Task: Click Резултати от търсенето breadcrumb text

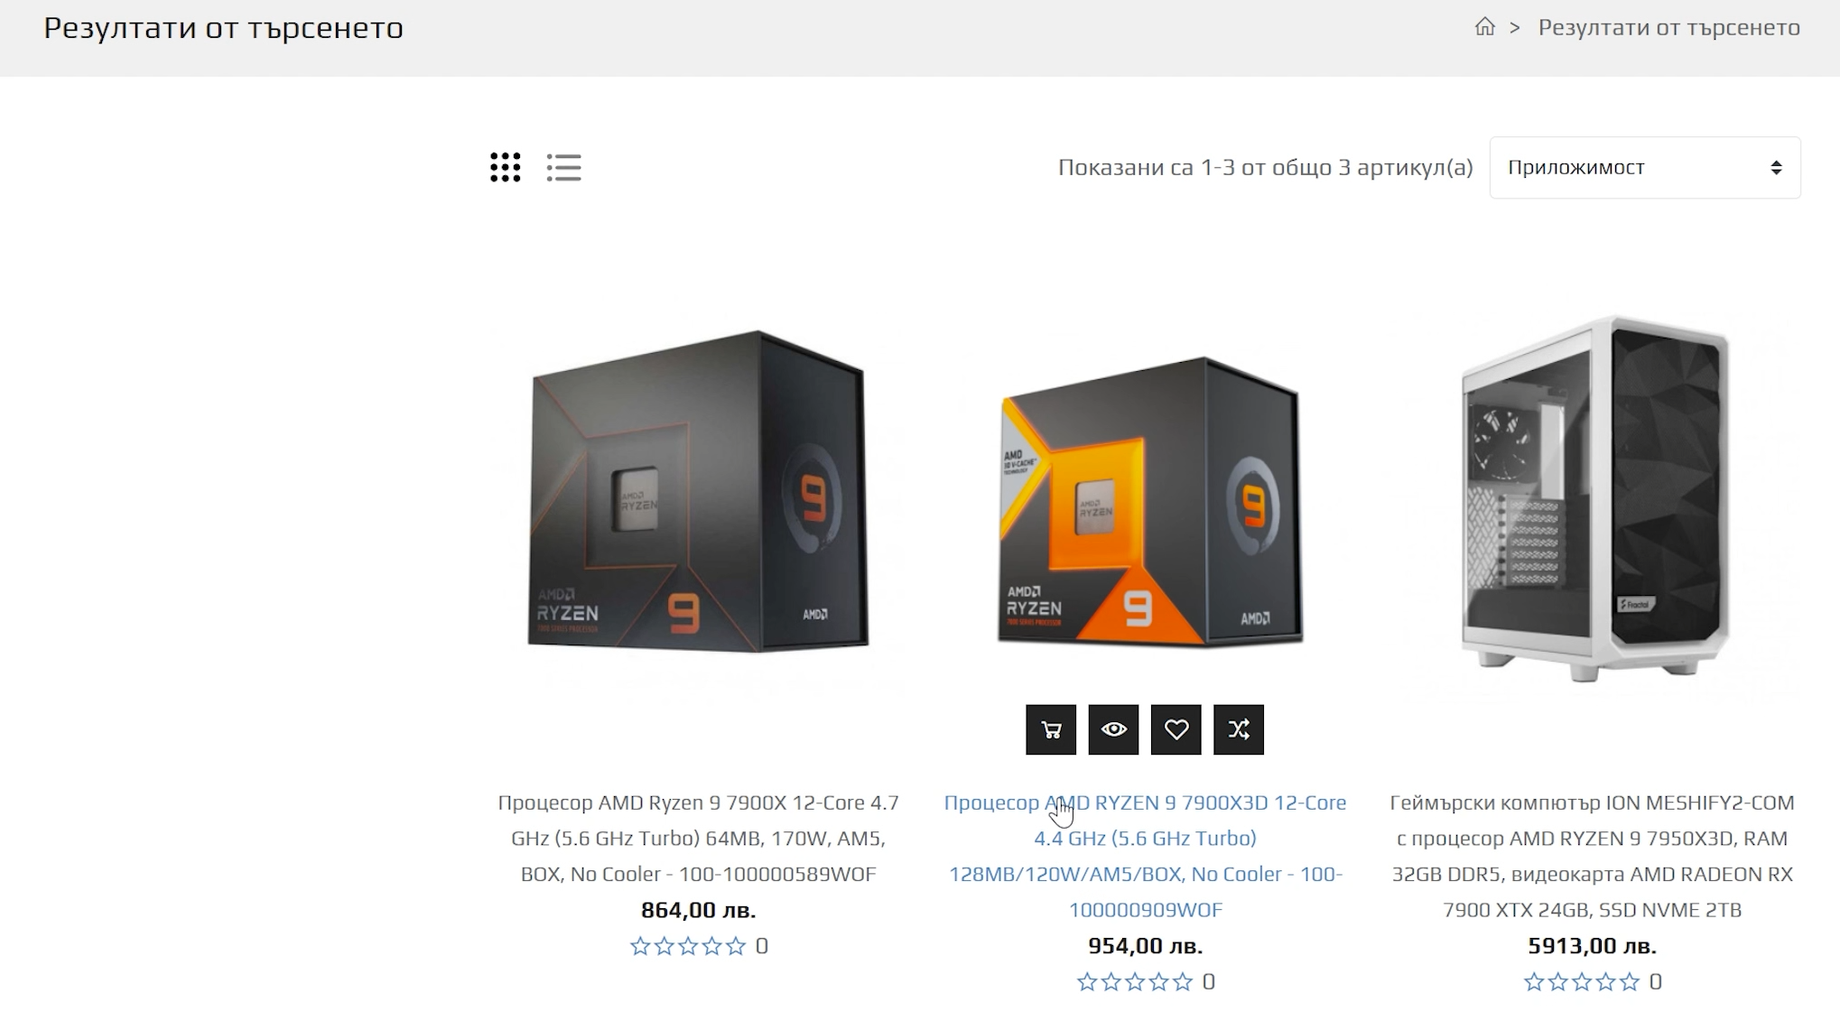Action: [x=1669, y=27]
